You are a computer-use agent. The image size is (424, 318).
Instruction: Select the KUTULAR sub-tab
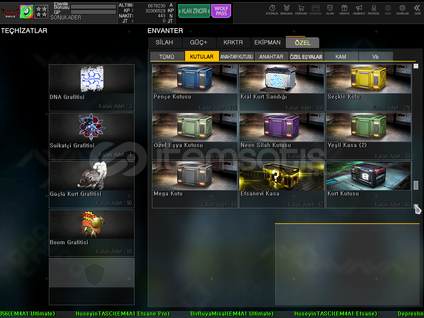[202, 56]
